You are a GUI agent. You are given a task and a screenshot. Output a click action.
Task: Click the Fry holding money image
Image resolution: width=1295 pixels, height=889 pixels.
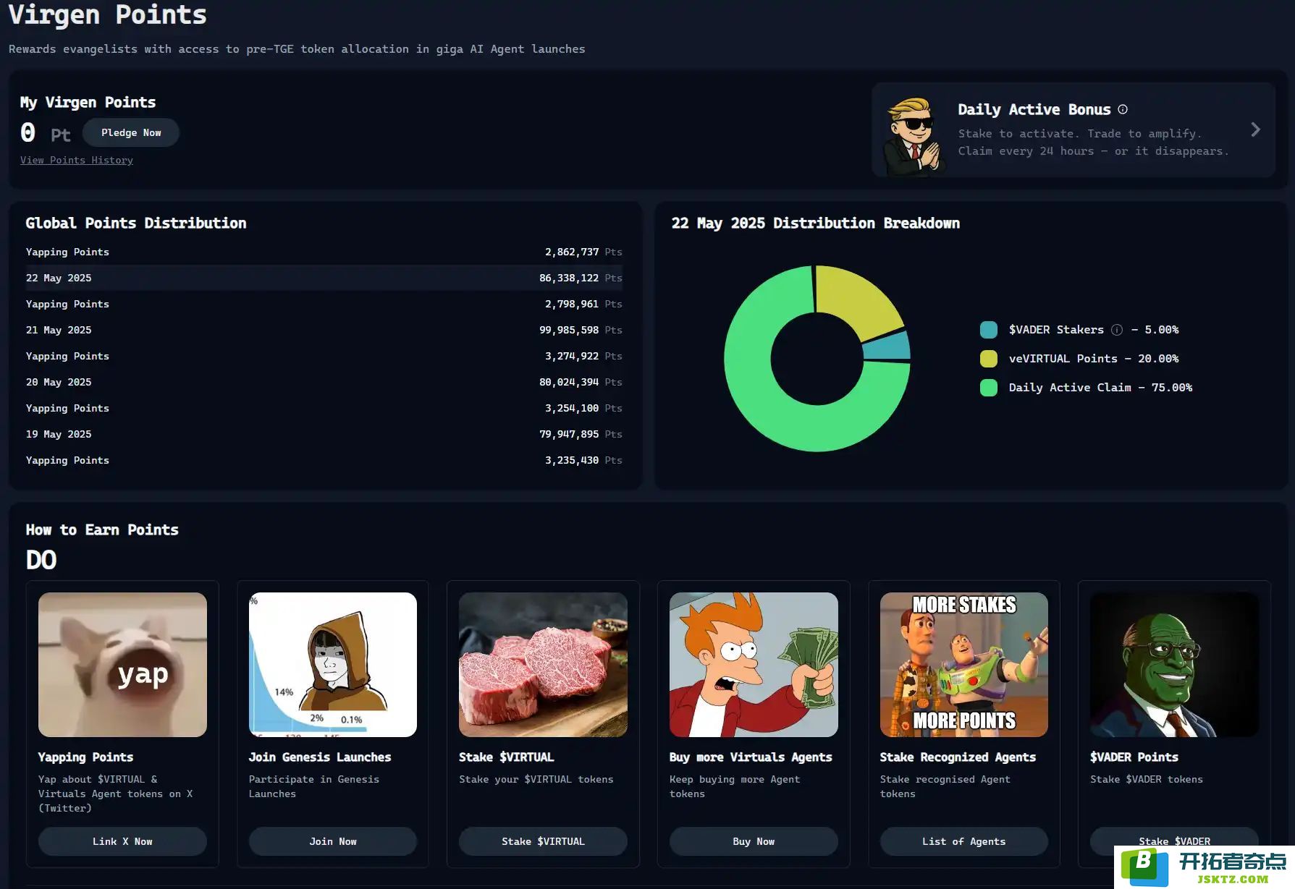[754, 665]
